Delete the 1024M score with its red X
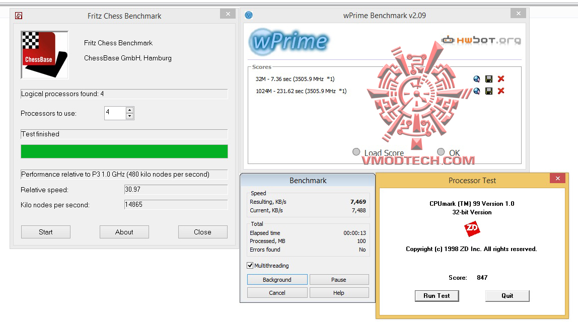This screenshot has width=578, height=324. (501, 91)
